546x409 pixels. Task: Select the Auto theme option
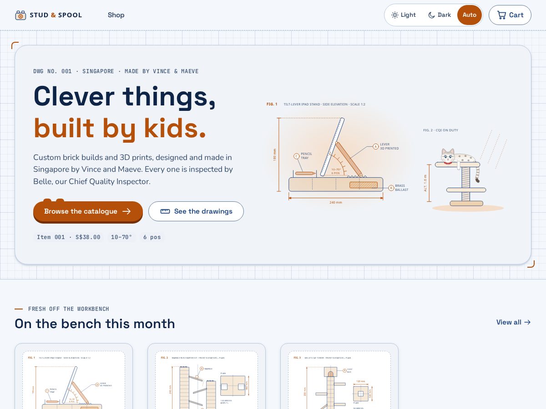coord(470,15)
